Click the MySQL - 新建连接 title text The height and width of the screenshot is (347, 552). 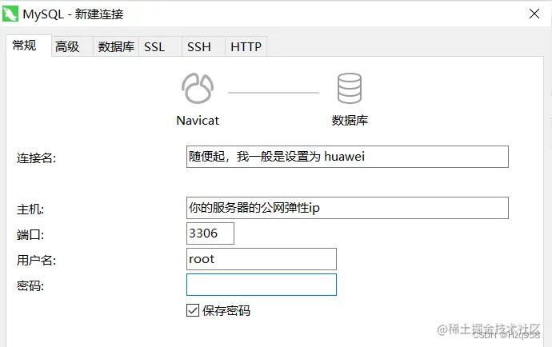(x=74, y=14)
